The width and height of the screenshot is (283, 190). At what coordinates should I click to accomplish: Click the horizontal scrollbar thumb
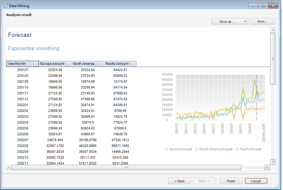click(126, 168)
